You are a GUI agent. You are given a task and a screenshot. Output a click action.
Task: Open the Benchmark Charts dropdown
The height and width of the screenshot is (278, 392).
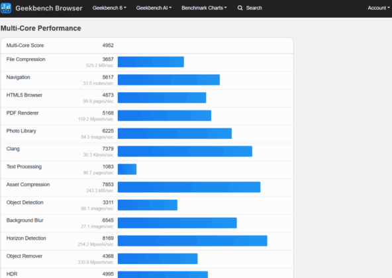[204, 8]
